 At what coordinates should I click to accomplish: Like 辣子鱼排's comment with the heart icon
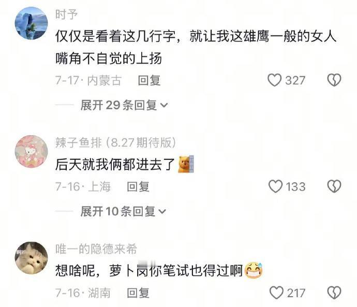[x=275, y=186]
